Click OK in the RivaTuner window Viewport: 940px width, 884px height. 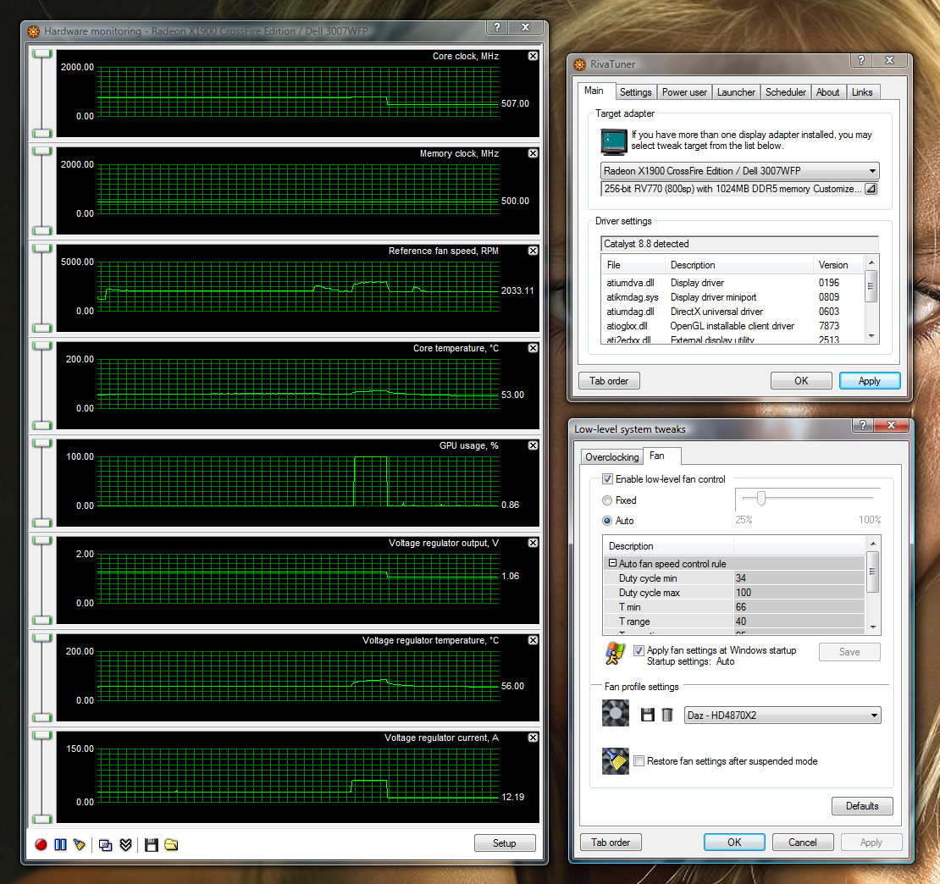[801, 381]
